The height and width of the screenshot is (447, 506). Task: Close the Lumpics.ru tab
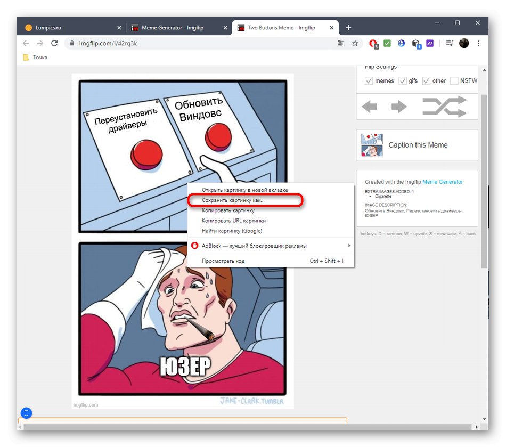[x=119, y=28]
